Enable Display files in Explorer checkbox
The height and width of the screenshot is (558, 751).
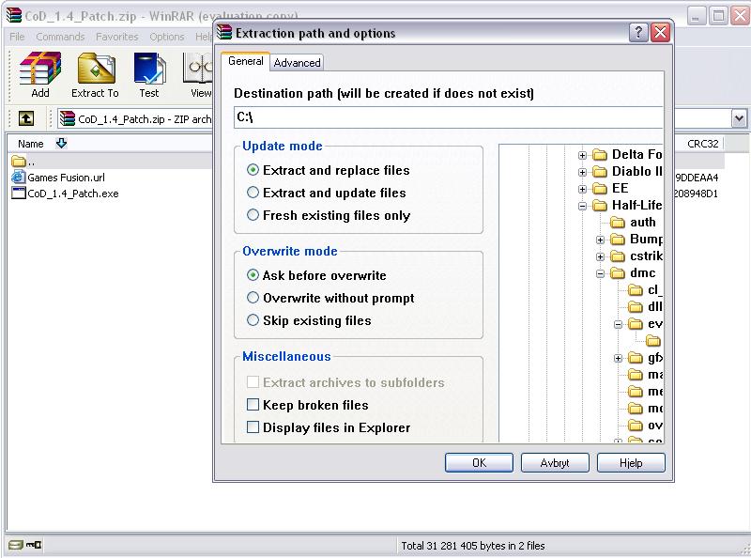(x=253, y=427)
